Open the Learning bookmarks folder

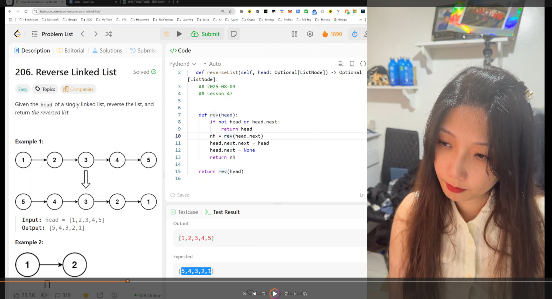185,20
